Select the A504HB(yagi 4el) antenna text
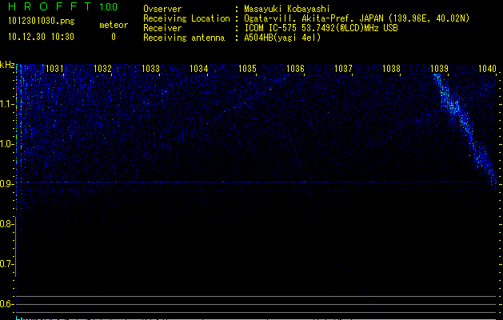The image size is (503, 320). (x=282, y=38)
